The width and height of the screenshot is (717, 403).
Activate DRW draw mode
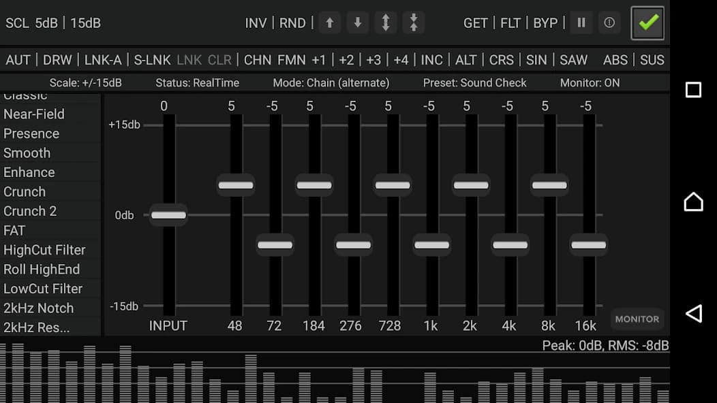(x=57, y=60)
